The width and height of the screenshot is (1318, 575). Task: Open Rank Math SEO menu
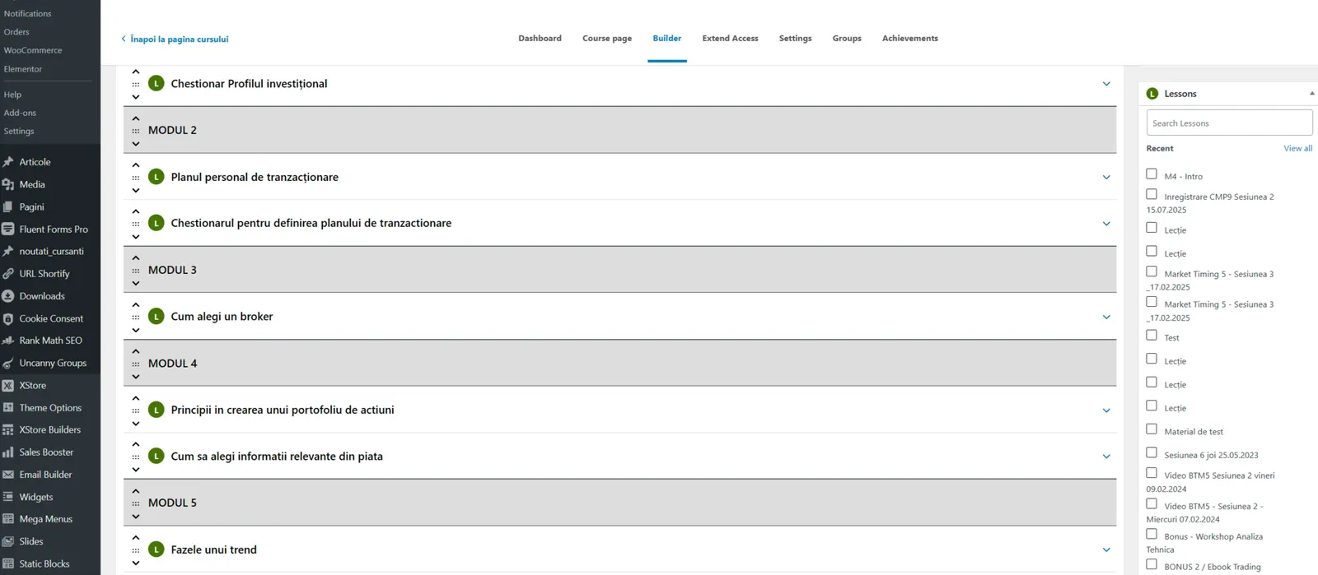(x=50, y=341)
